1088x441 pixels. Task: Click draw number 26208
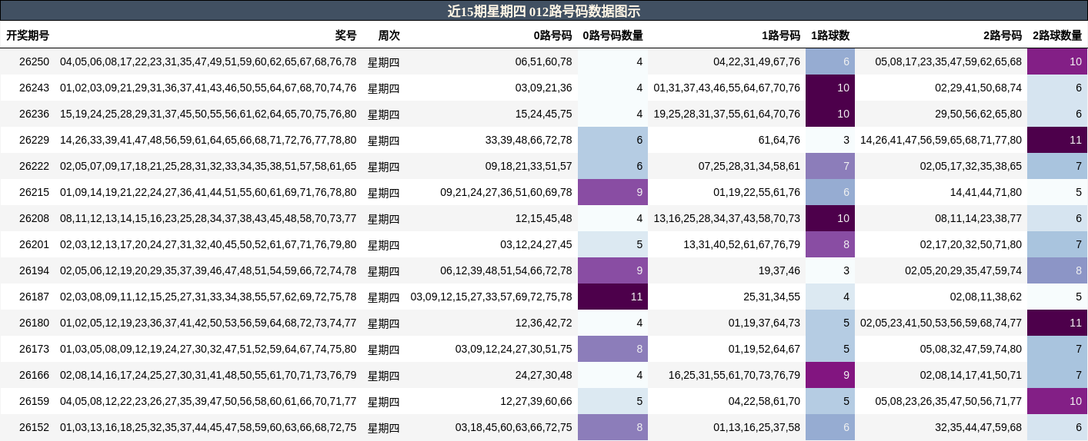(x=34, y=218)
